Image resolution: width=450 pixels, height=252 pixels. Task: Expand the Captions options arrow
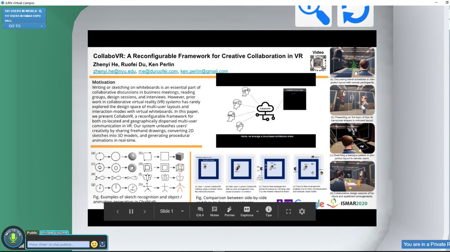tap(258, 211)
